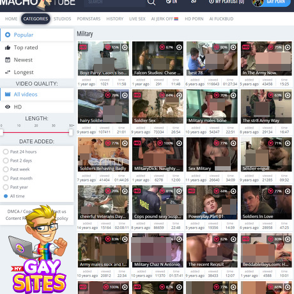The image size is (294, 294).
Task: Filter to HD using the eye icon
Action: coord(8,107)
